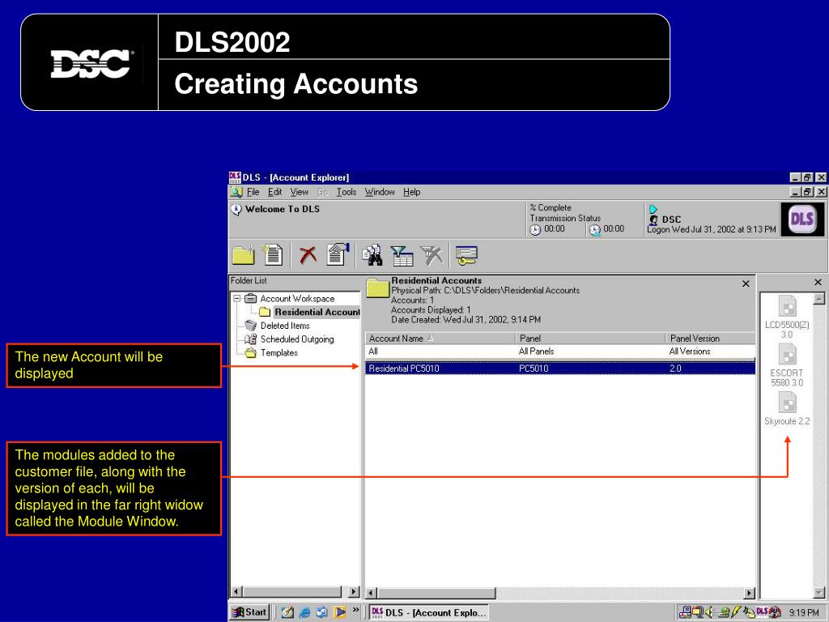Select the Skyroute 2.2 module icon
Viewport: 829px width, 622px height.
coord(787,409)
